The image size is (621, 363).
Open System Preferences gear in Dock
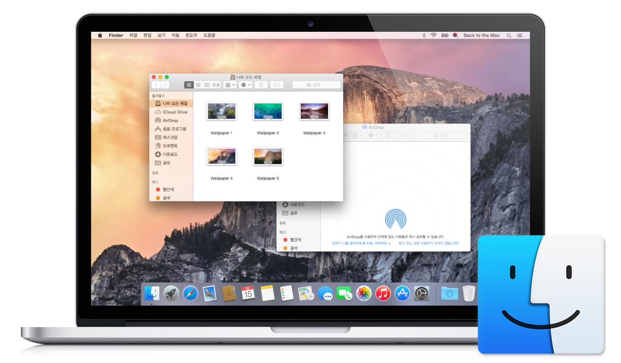pyautogui.click(x=421, y=294)
